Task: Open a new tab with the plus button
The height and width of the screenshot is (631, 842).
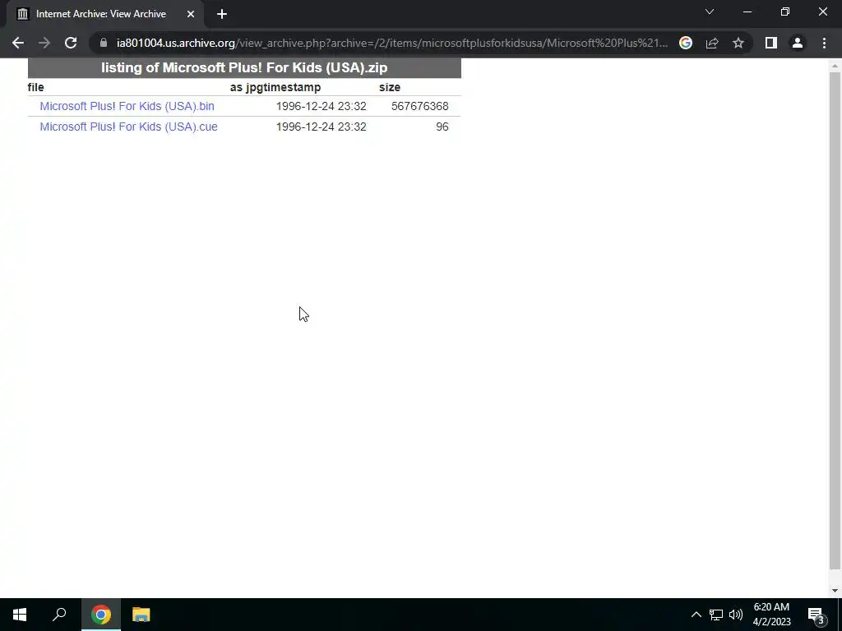Action: 222,14
